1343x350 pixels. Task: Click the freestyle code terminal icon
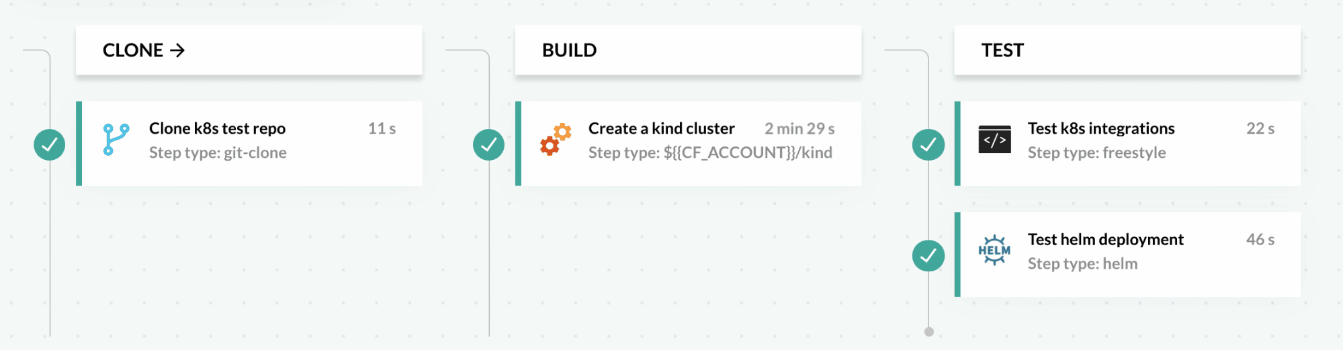pos(994,140)
